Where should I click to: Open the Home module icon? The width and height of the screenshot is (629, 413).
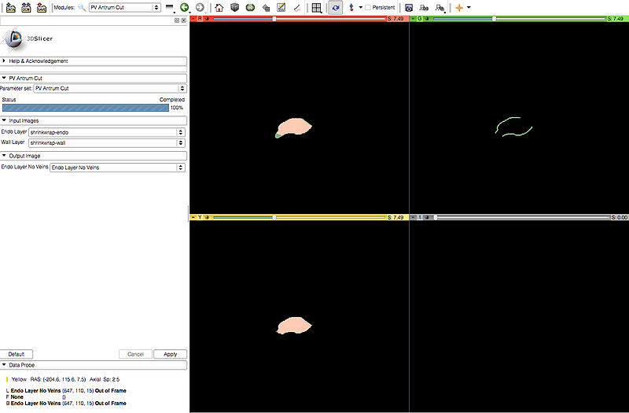[219, 7]
